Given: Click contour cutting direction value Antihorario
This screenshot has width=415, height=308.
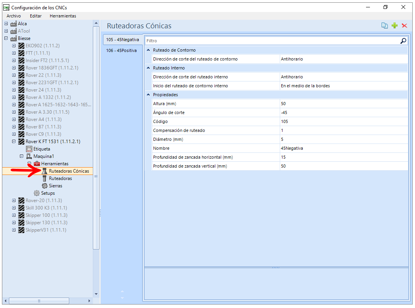Looking at the screenshot, I should [344, 59].
